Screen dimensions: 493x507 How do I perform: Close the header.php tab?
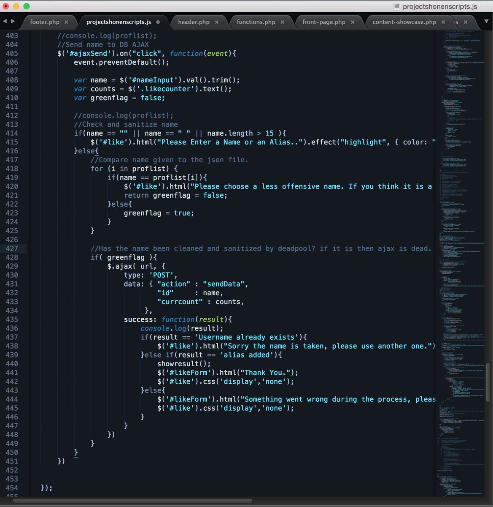click(x=217, y=22)
